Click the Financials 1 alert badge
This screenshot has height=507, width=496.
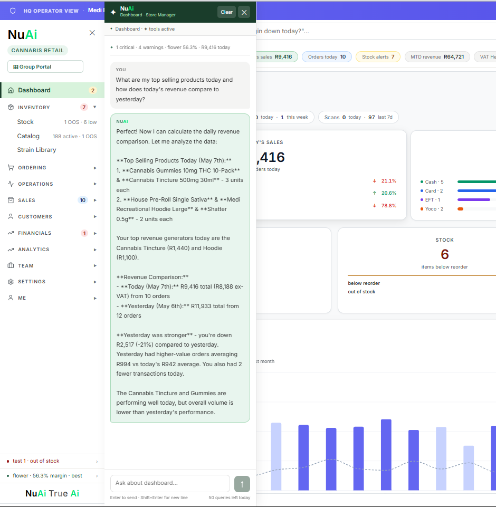coord(84,233)
